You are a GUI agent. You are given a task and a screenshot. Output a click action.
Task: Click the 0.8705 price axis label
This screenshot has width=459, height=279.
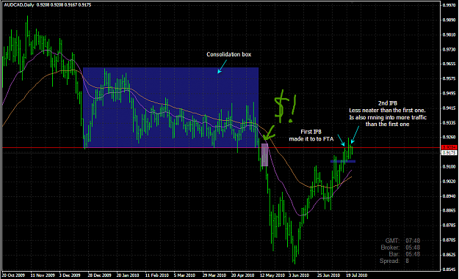pos(449,240)
